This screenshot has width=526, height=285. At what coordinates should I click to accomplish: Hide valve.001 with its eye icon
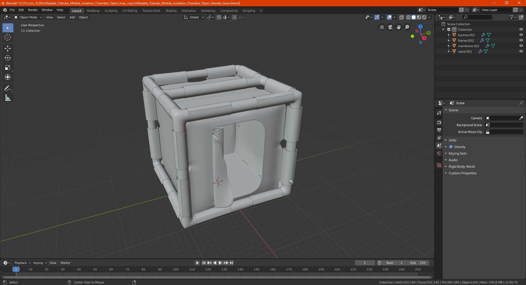click(521, 51)
